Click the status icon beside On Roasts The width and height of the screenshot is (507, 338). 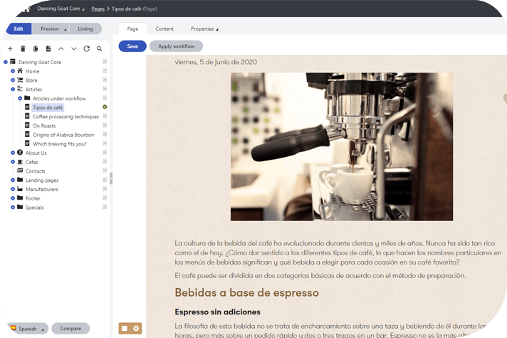tap(105, 125)
